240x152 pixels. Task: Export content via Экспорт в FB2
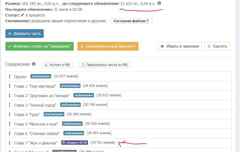57,65
